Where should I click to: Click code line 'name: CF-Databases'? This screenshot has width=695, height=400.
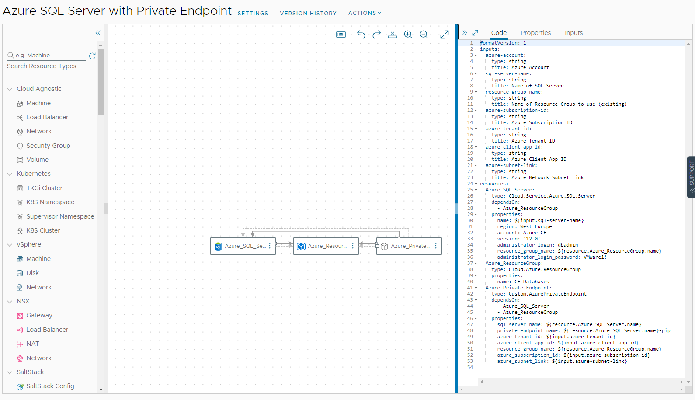(x=523, y=282)
